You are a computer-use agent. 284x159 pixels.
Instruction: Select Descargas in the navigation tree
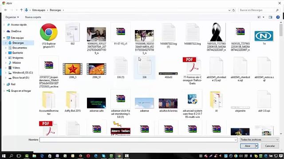(18, 43)
